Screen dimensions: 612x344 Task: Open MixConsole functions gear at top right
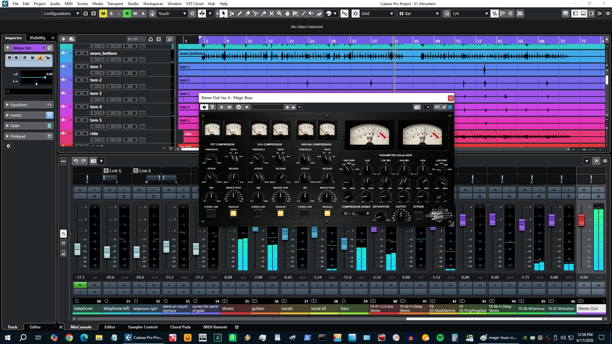(605, 161)
